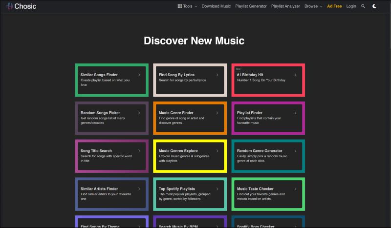Click 'Find genre of song or artist' text
Image resolution: width=391 pixels, height=228 pixels.
point(181,121)
